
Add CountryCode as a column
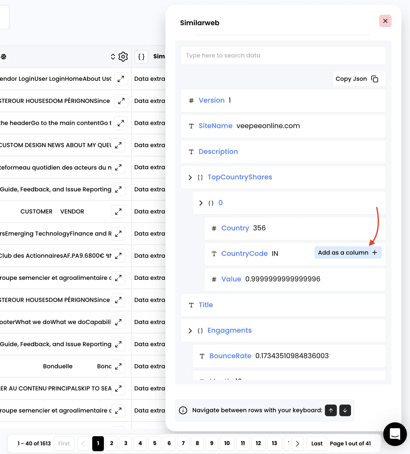[348, 252]
